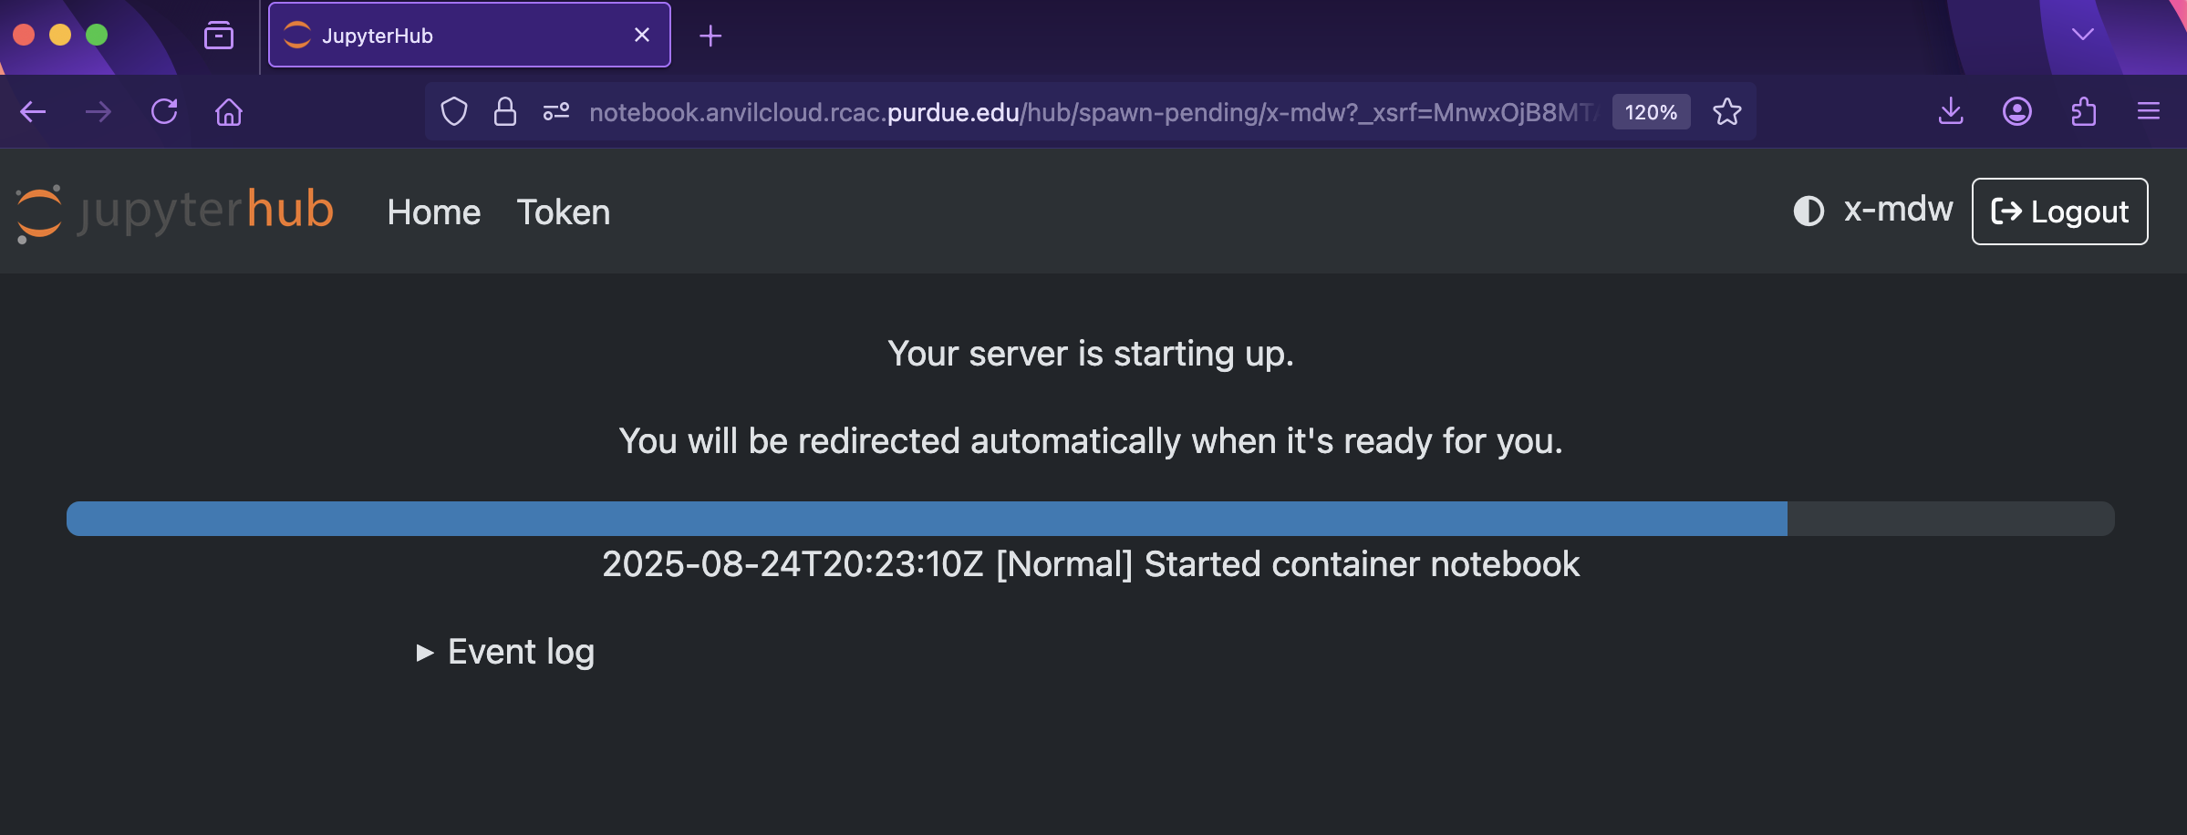Open the browser home page
Image resolution: width=2187 pixels, height=835 pixels.
pos(229,112)
